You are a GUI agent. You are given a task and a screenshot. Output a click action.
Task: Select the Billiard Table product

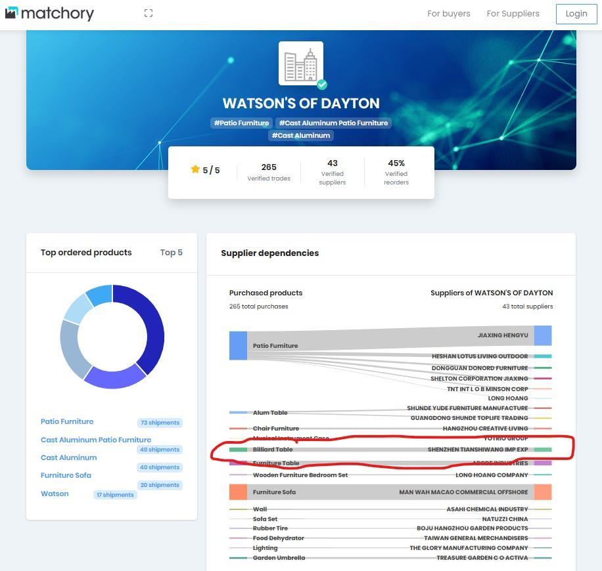[273, 450]
